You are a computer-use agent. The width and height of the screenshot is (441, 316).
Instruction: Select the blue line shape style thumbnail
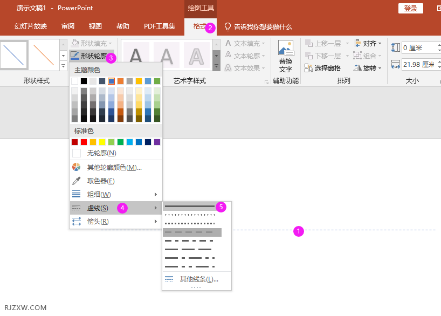[14, 55]
